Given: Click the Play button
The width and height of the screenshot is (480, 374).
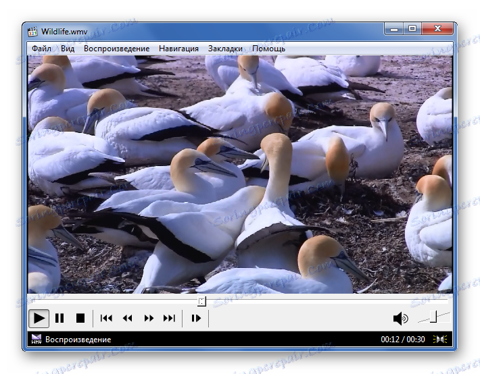Looking at the screenshot, I should pos(39,319).
